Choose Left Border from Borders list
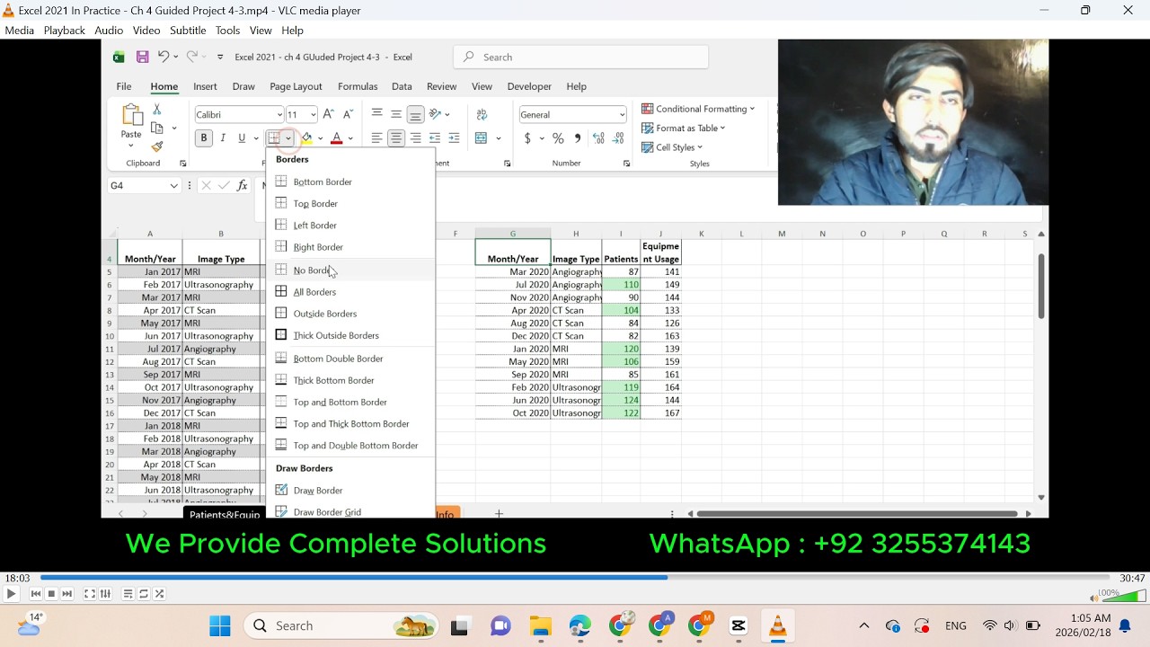This screenshot has height=647, width=1150. (350, 226)
